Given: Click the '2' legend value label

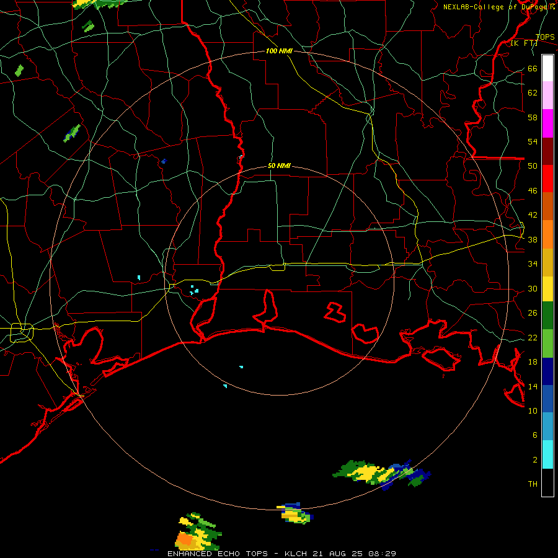Looking at the screenshot, I should (x=535, y=460).
